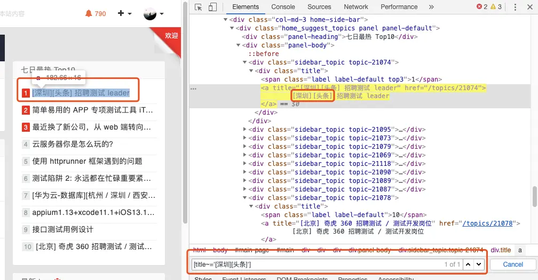
Task: Open topic 接口测试用例设计
Action: click(63, 230)
